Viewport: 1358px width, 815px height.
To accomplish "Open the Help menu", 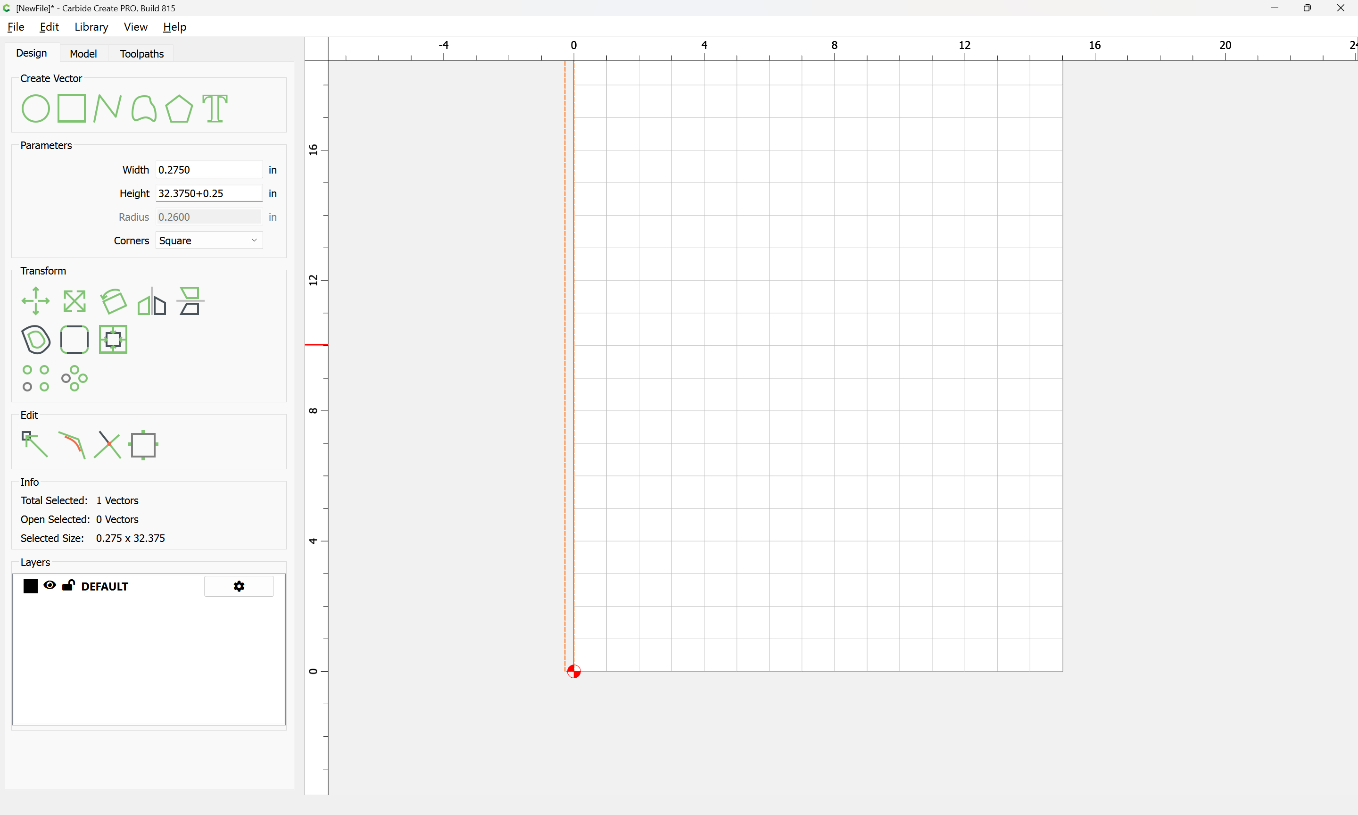I will click(x=174, y=26).
